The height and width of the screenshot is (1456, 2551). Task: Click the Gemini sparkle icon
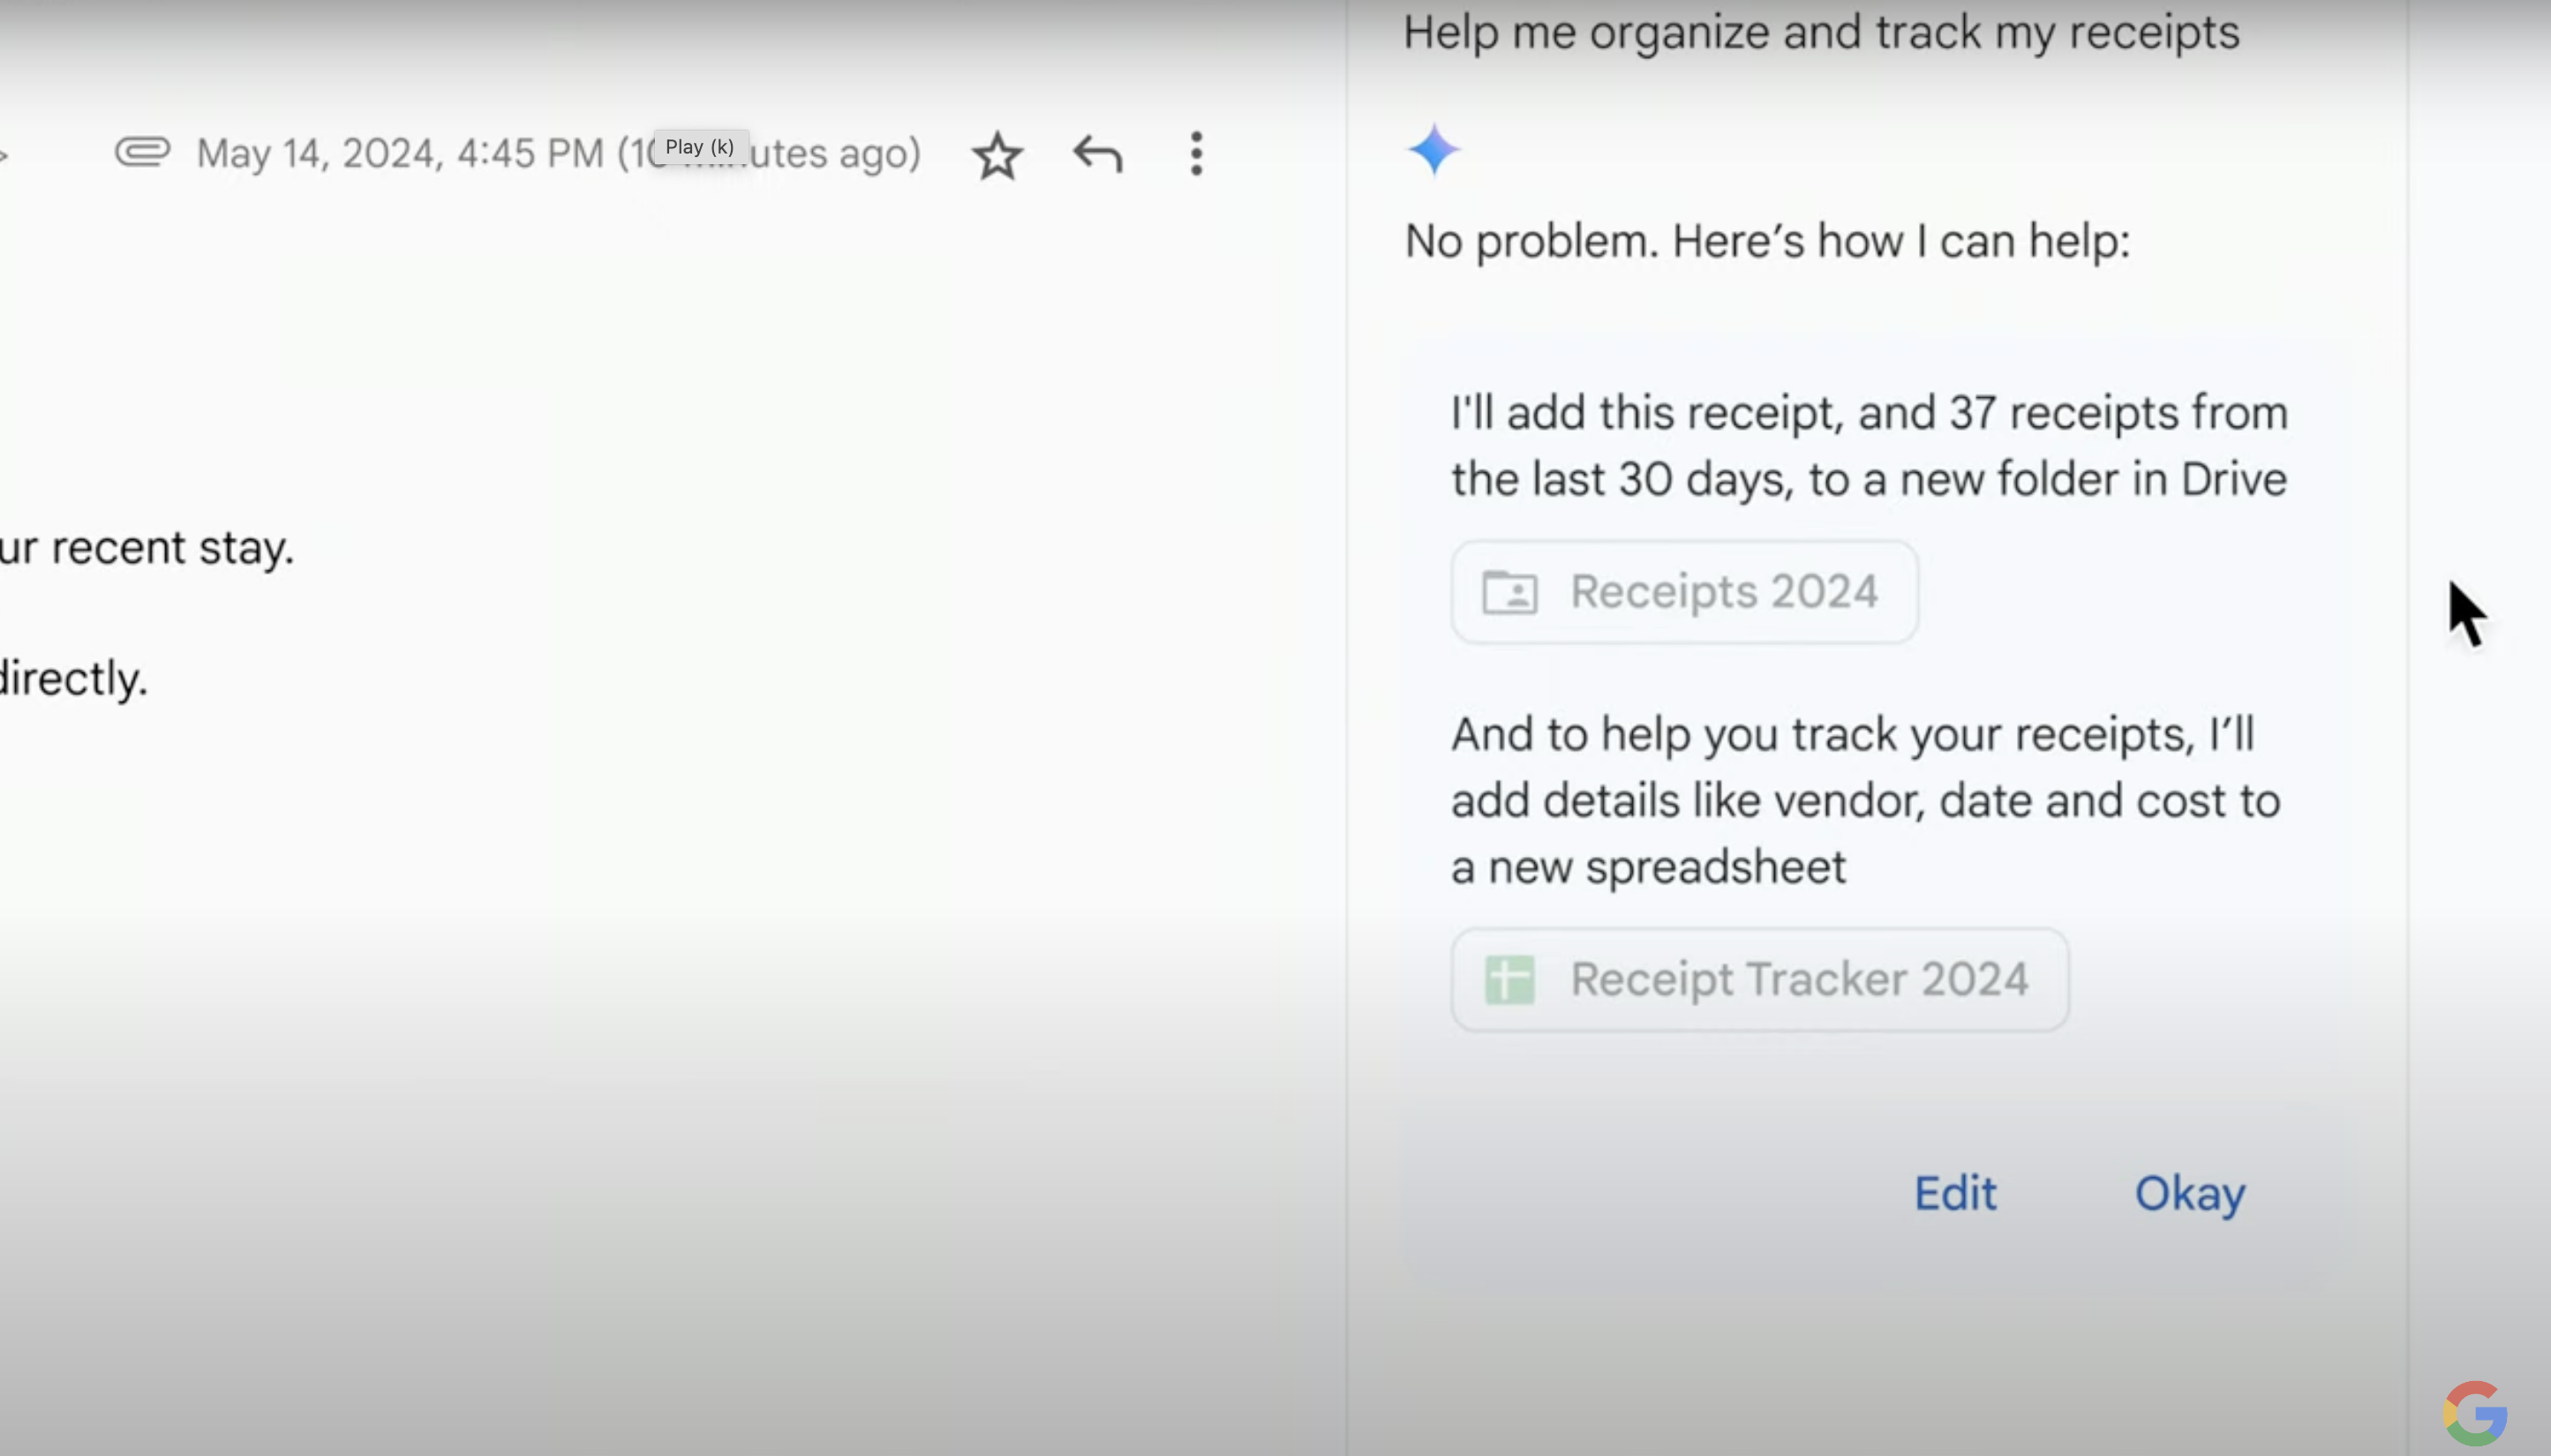(1434, 150)
